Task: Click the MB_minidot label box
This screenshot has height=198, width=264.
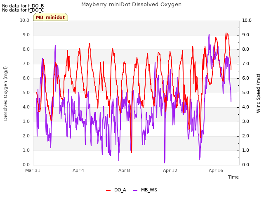Action: pyautogui.click(x=50, y=17)
